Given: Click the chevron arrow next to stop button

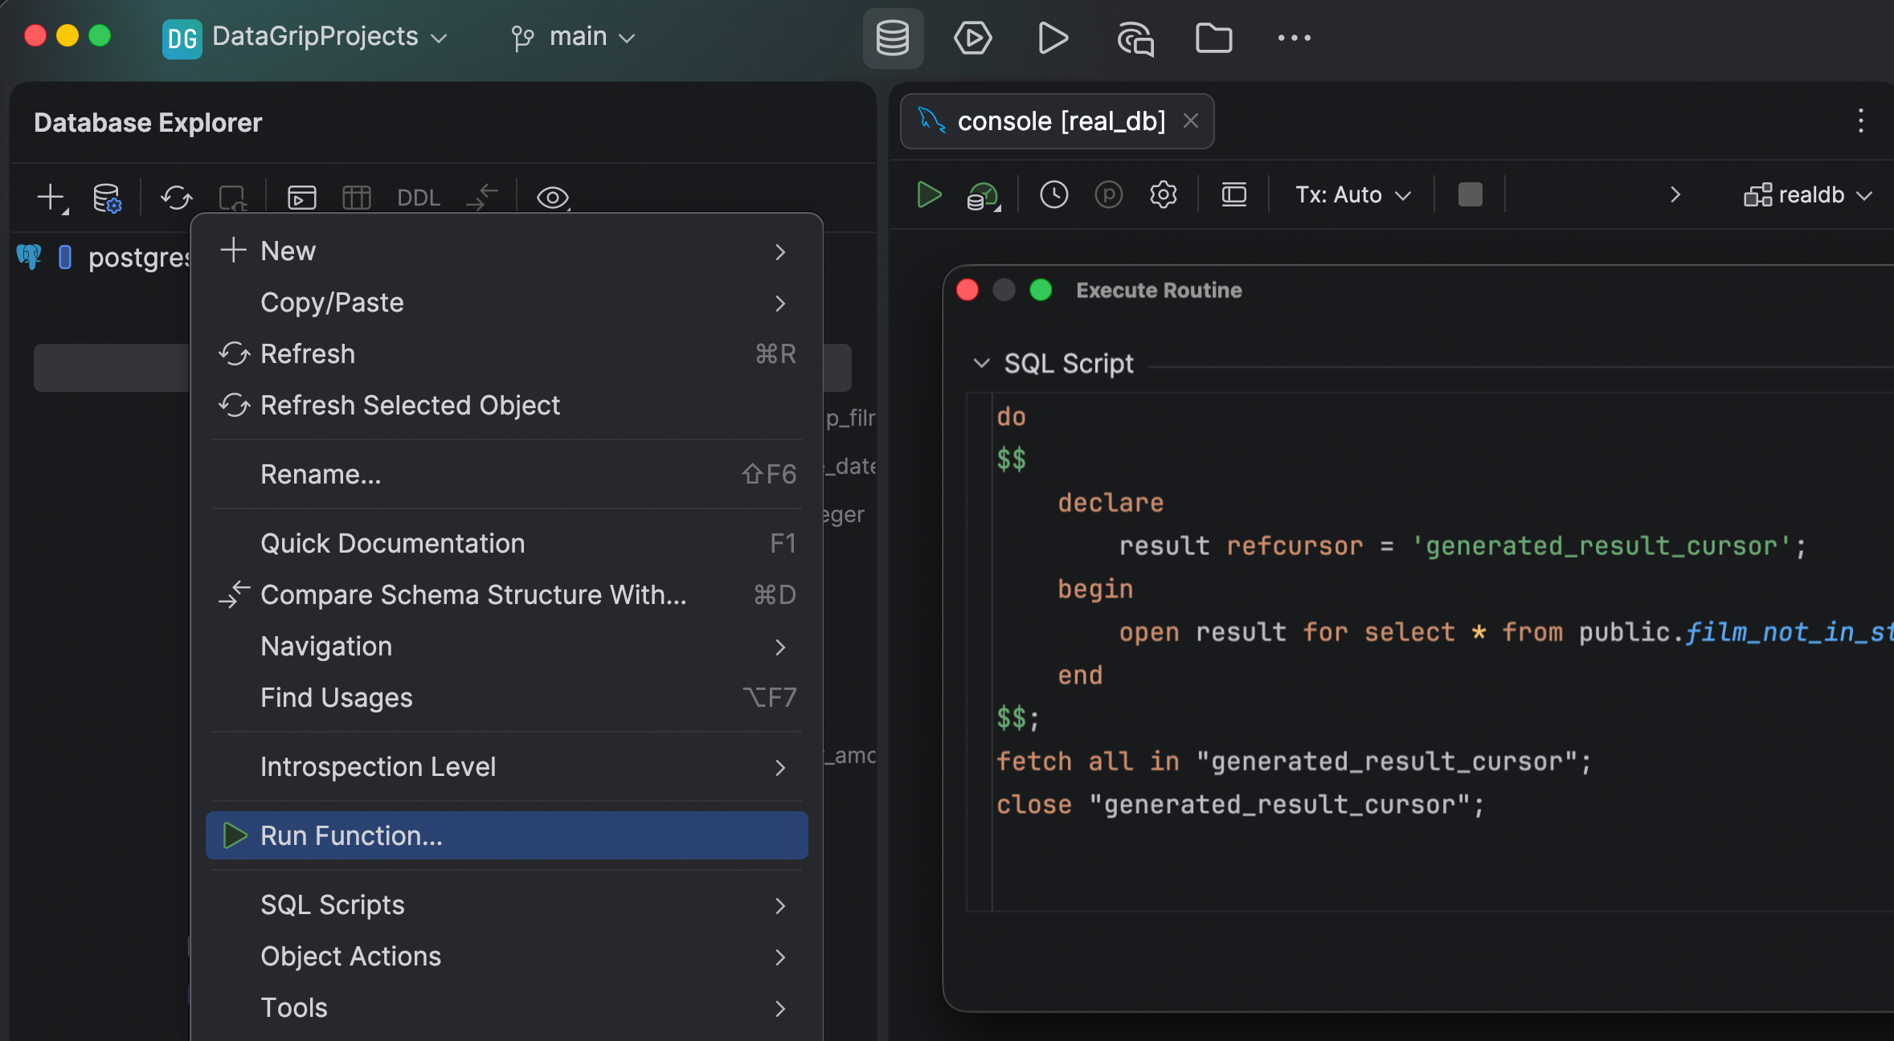Looking at the screenshot, I should [1675, 194].
